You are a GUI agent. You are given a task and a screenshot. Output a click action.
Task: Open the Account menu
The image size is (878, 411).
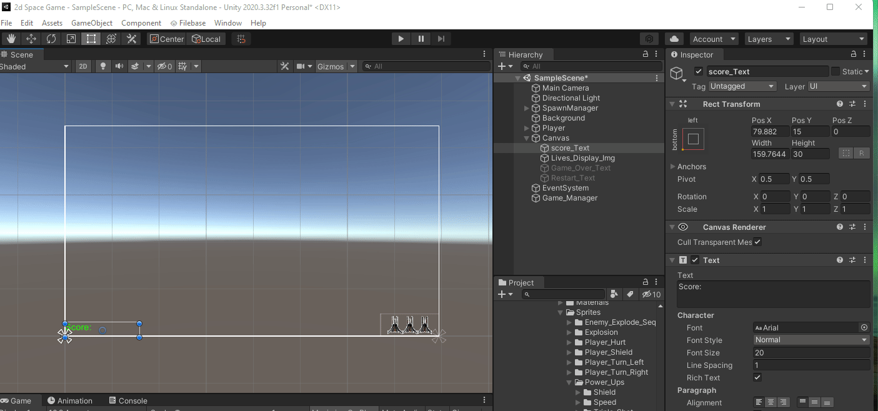[714, 38]
